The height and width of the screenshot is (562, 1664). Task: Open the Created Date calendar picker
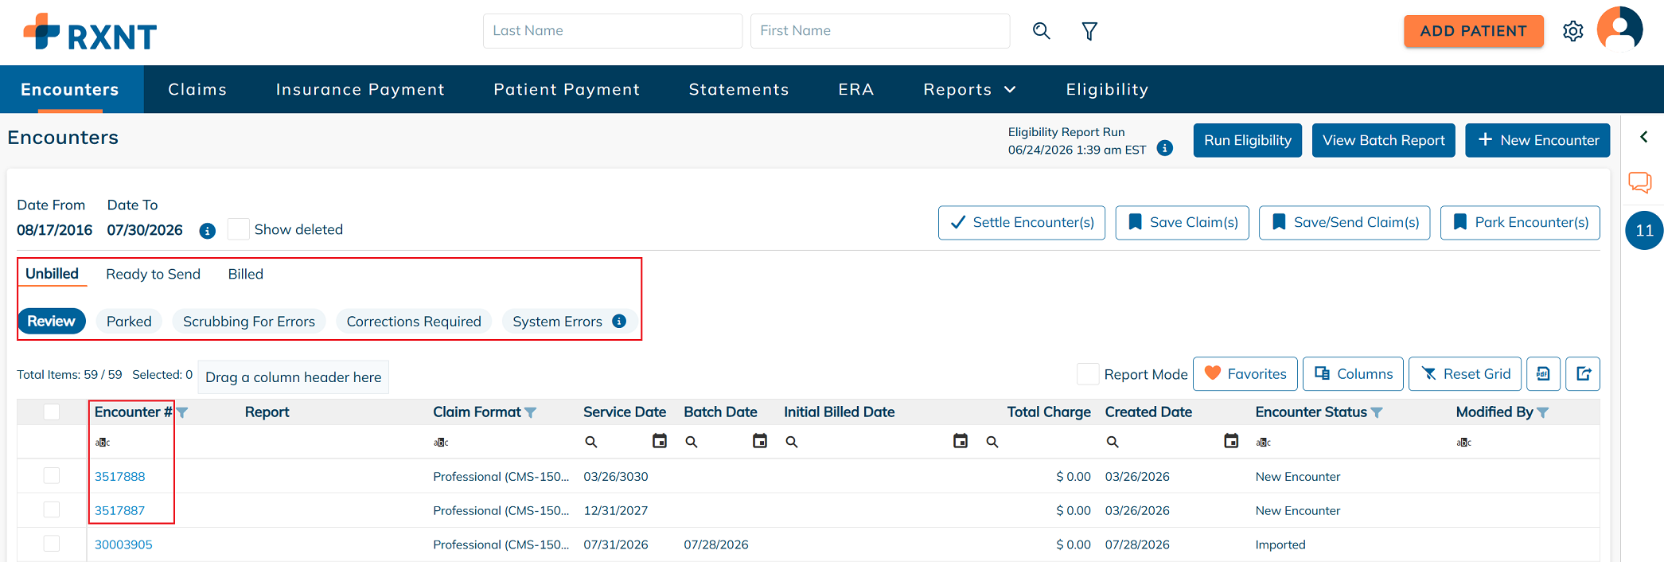1231,441
